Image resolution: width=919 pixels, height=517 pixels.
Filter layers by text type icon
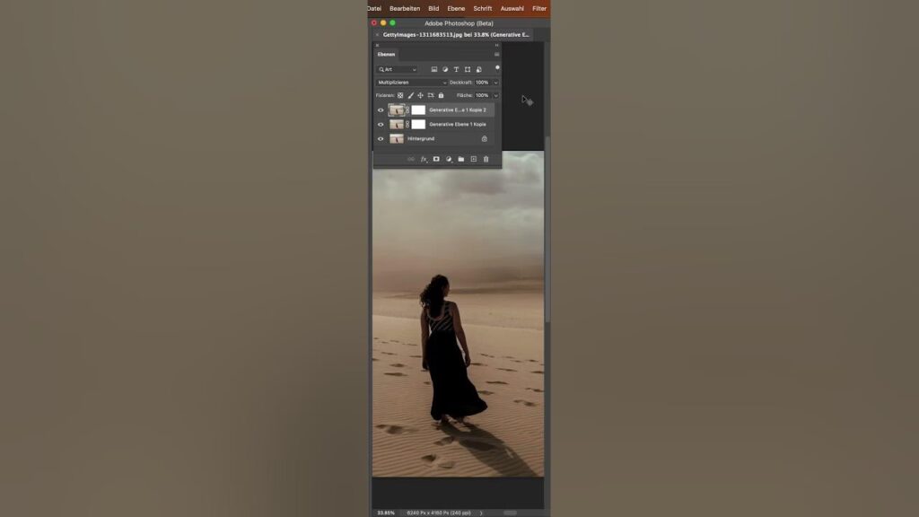coord(456,69)
